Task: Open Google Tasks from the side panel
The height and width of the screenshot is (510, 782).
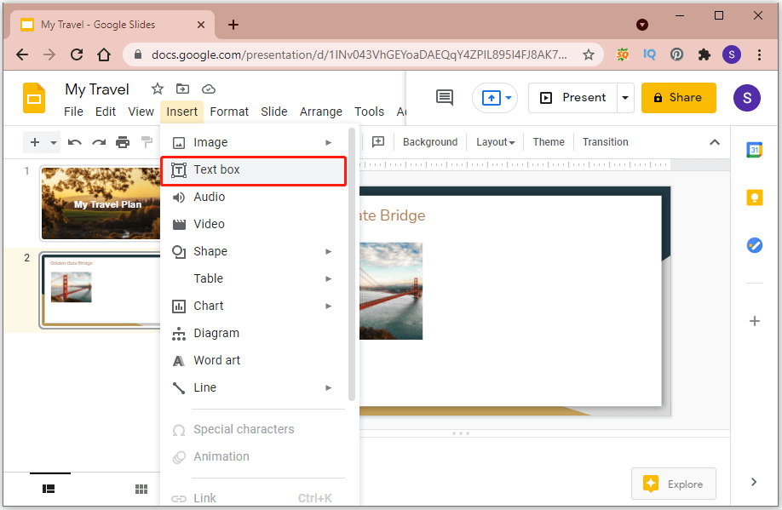Action: tap(754, 244)
